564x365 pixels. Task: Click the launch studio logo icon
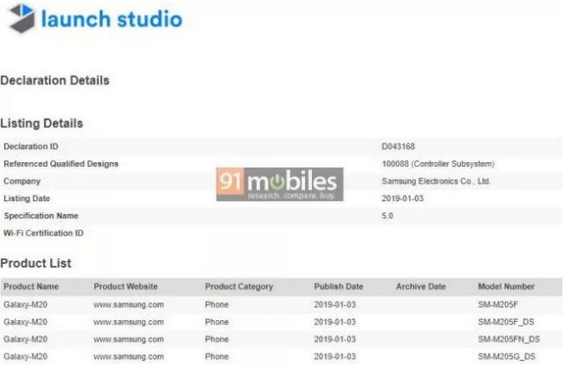pos(22,18)
